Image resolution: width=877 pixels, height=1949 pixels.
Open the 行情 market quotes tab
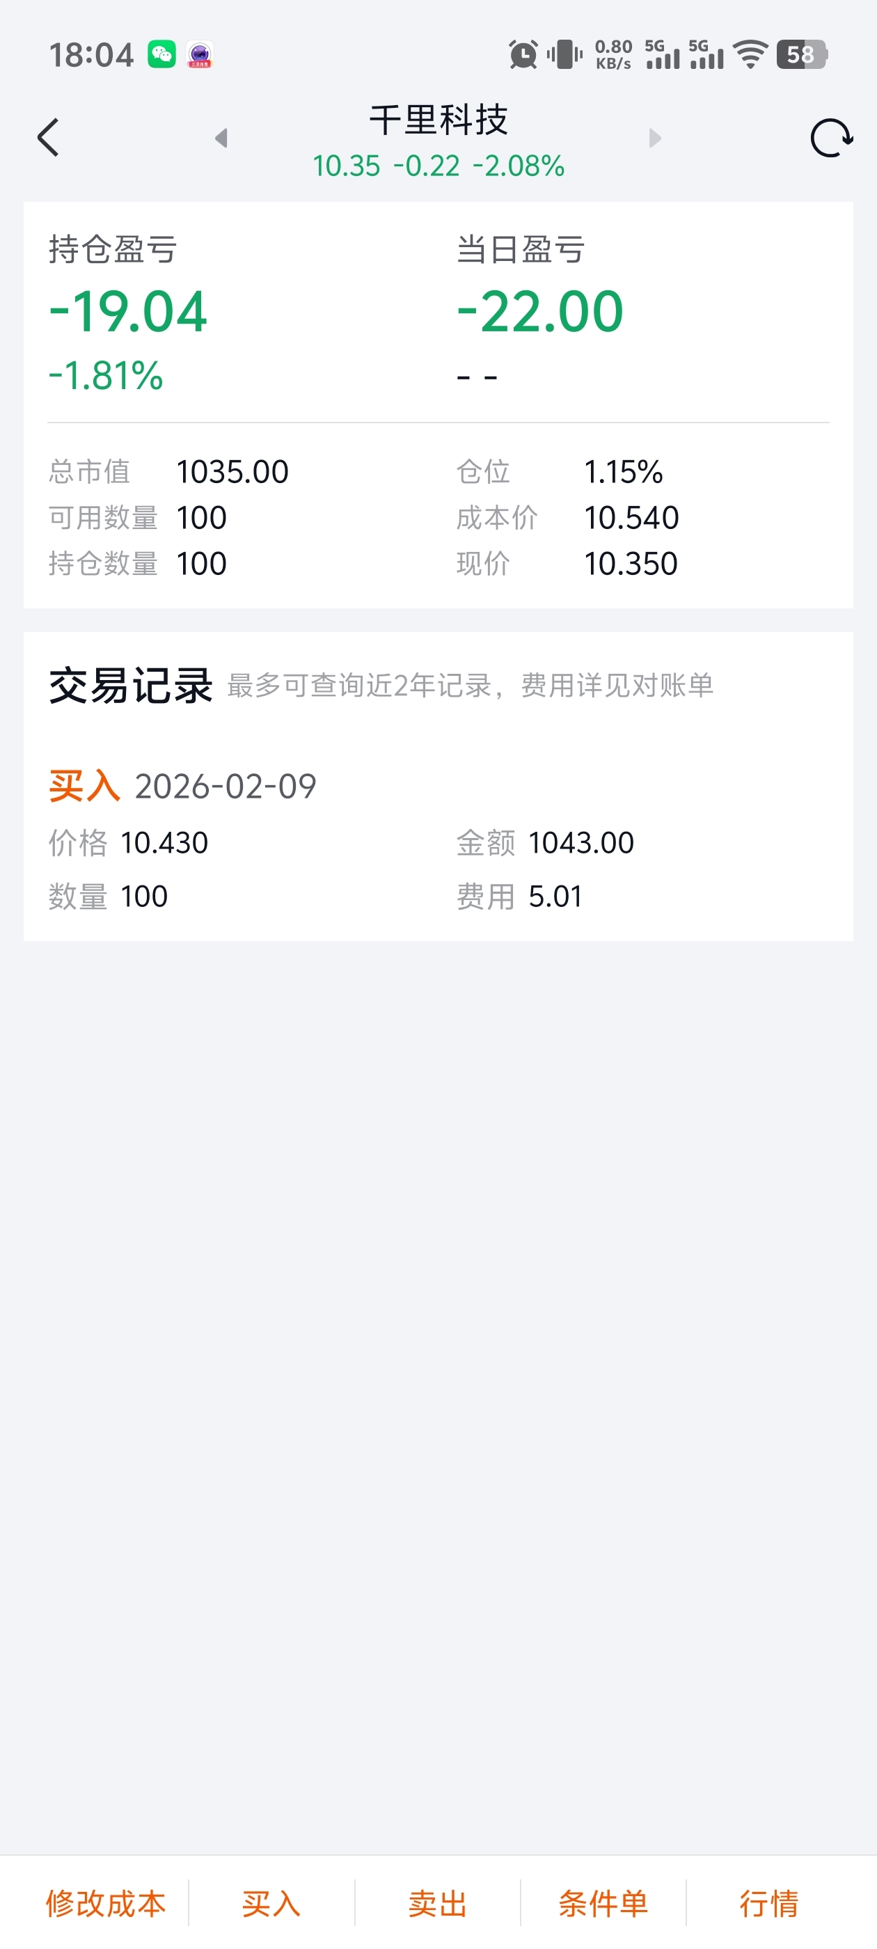[x=769, y=1903]
